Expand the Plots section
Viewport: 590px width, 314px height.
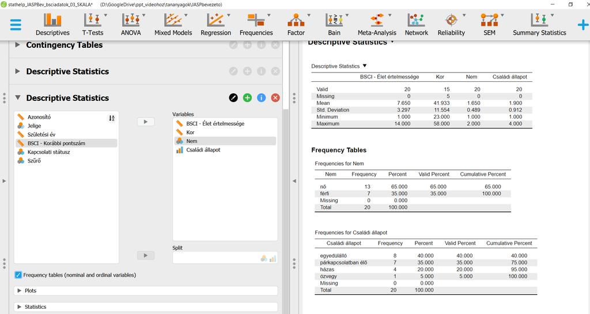(x=146, y=291)
